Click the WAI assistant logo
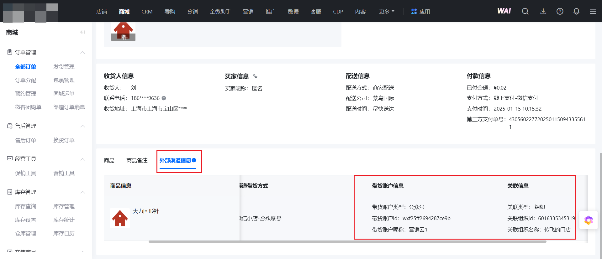602x259 pixels. pos(504,11)
